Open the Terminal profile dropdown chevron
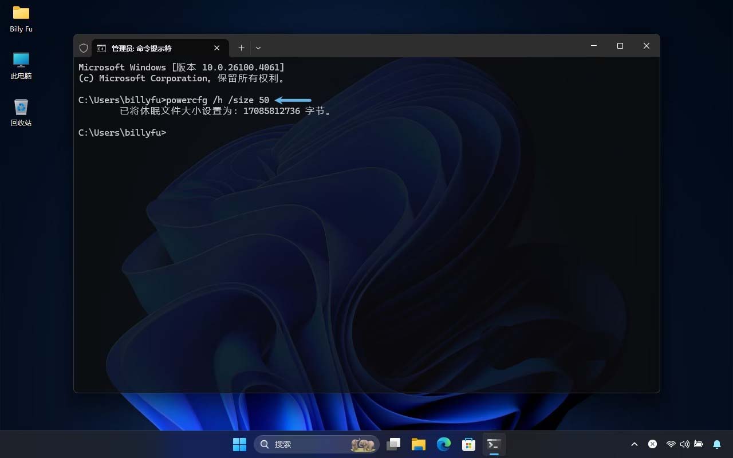 258,48
